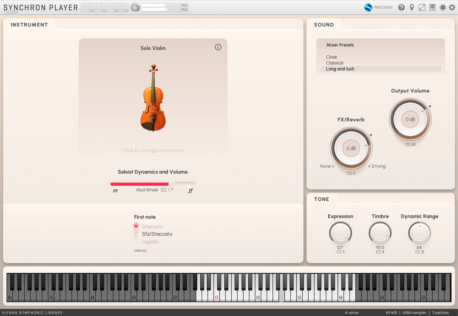Select the Close mixer preset
The width and height of the screenshot is (458, 316).
coord(332,57)
